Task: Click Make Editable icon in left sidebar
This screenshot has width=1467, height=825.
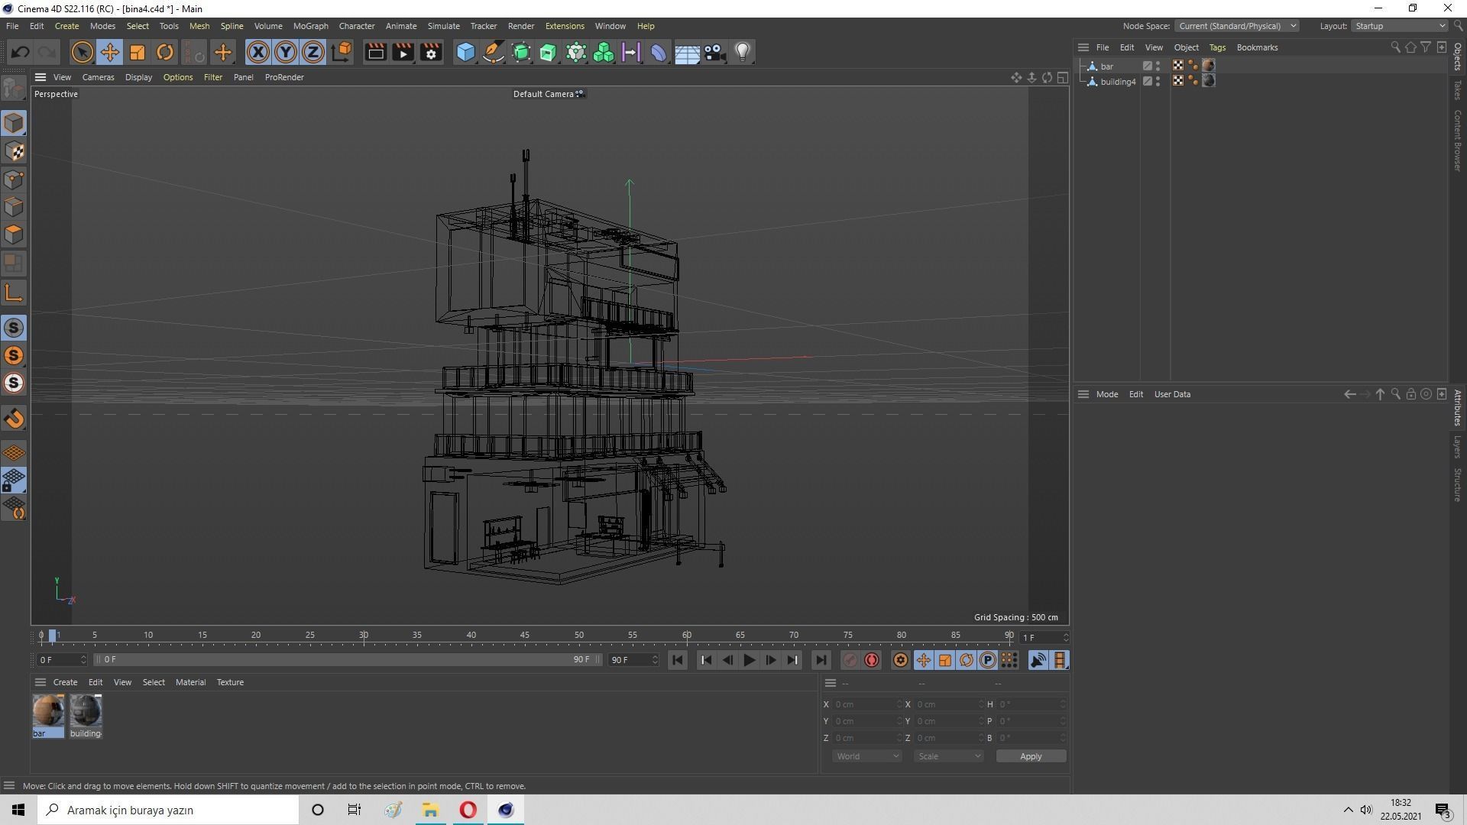Action: 14,89
